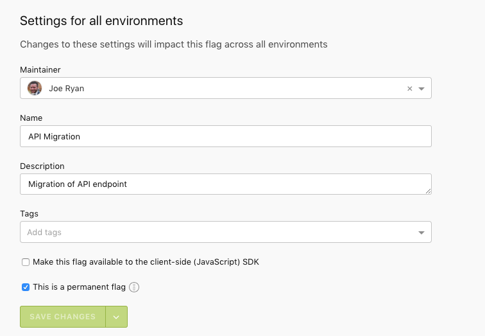Screen dimensions: 485x336
Task: Open the Tags dropdown arrow
Action: 421,233
